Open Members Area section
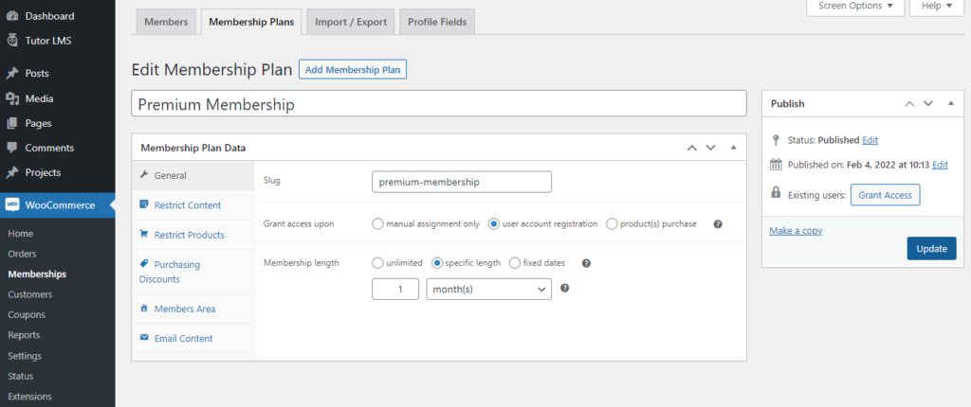Viewport: 971px width, 407px height. 193,309
